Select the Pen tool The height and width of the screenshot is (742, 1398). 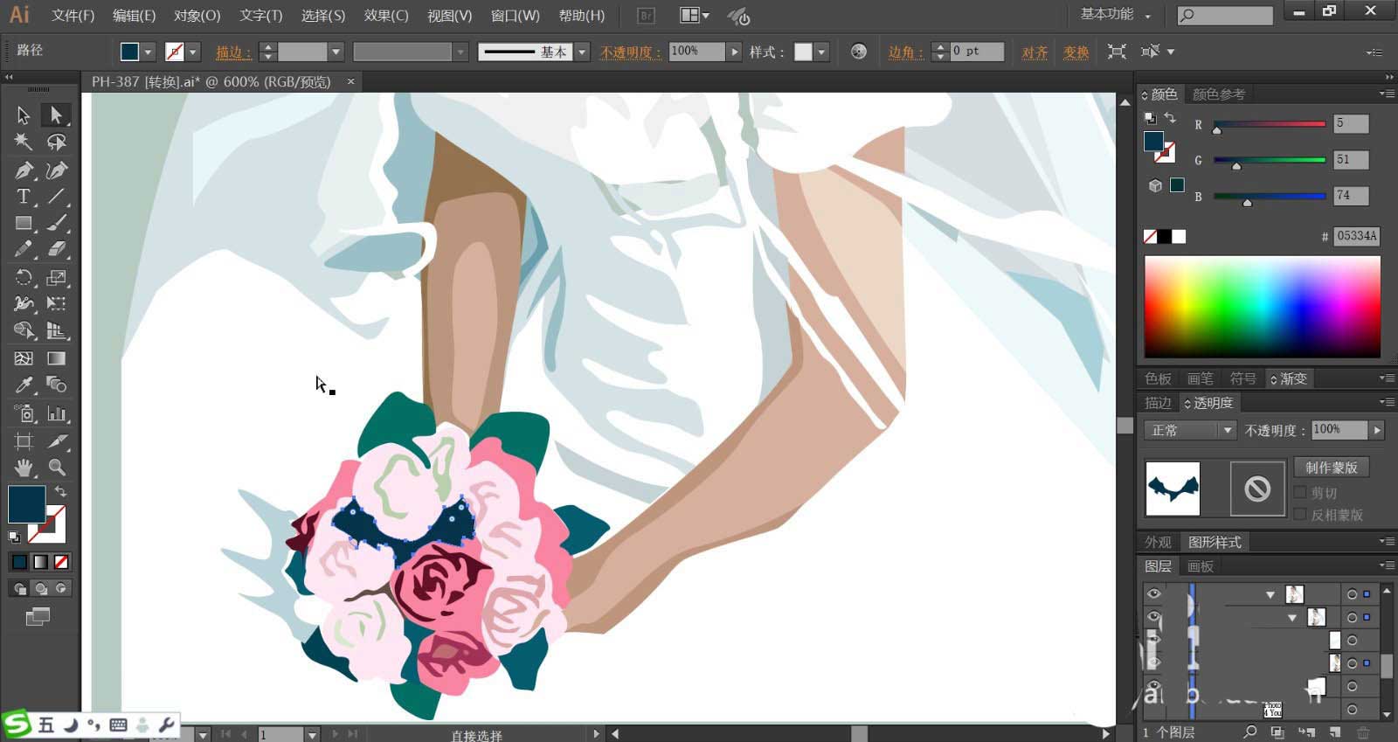pyautogui.click(x=24, y=170)
